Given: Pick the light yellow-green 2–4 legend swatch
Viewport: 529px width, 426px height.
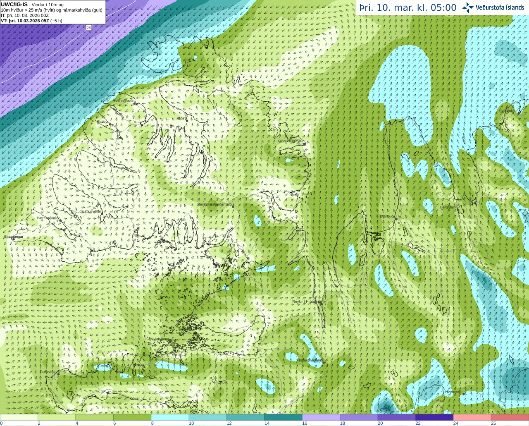Looking at the screenshot, I should (57, 417).
